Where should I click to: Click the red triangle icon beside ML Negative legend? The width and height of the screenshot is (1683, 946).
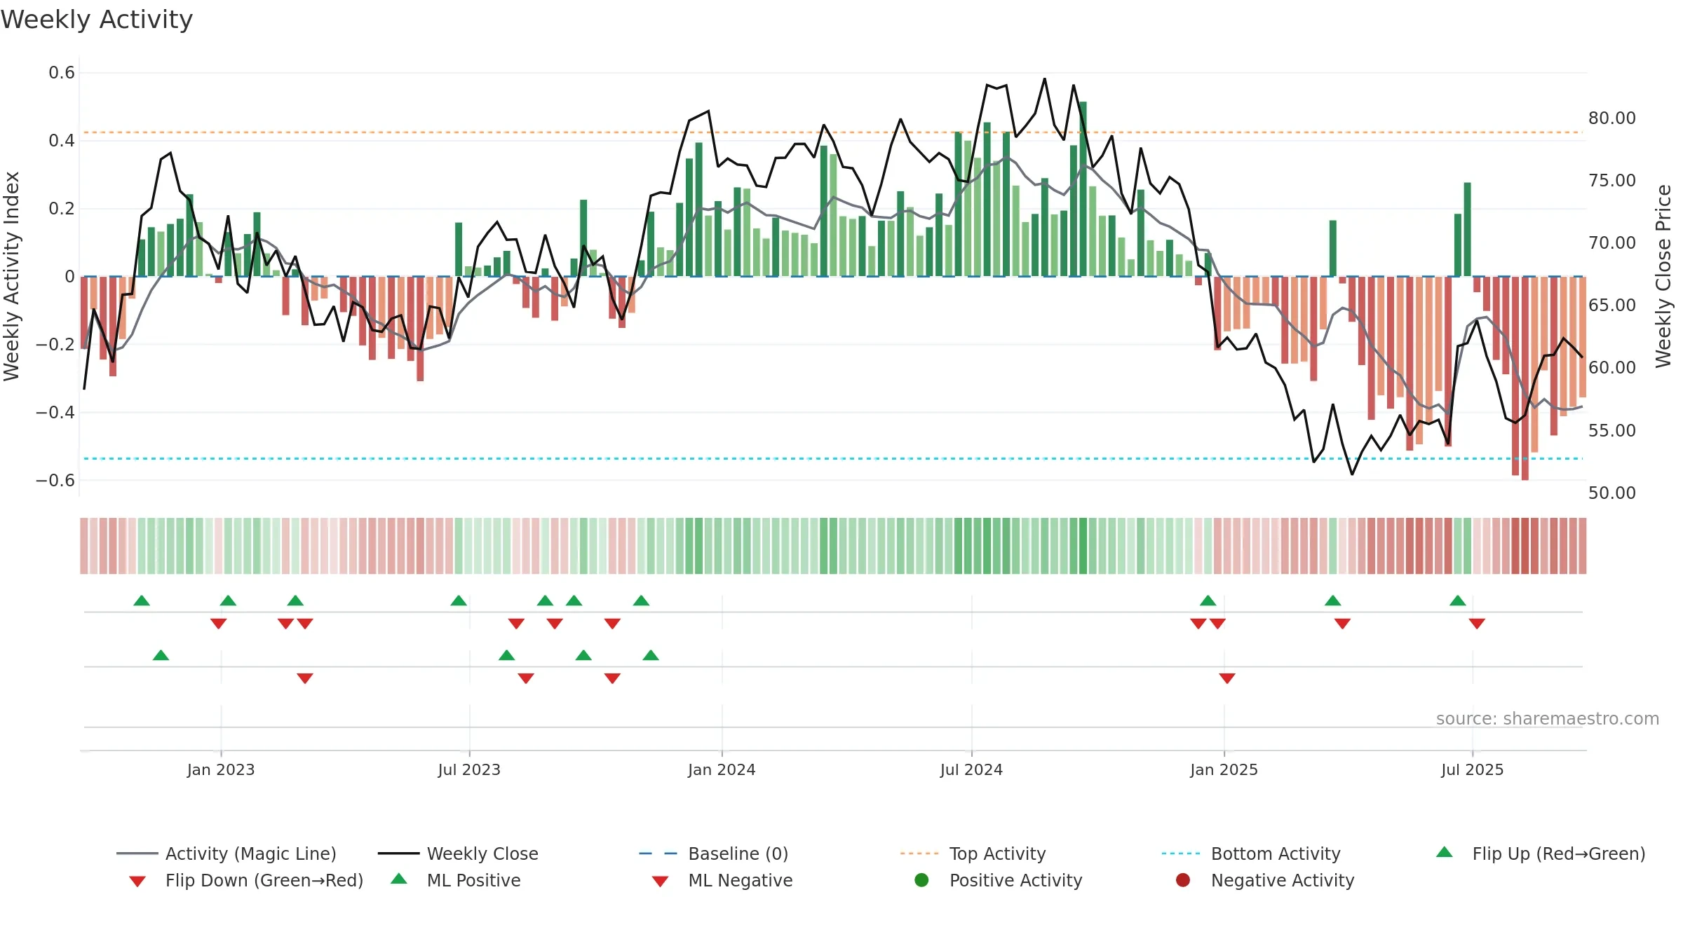click(661, 882)
